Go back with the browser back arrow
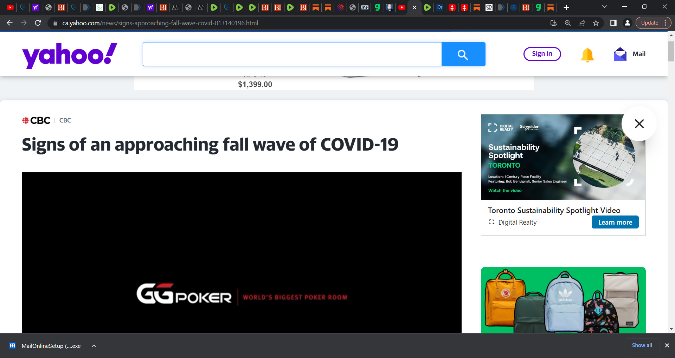Screen dimensions: 675x358 (x=9, y=23)
